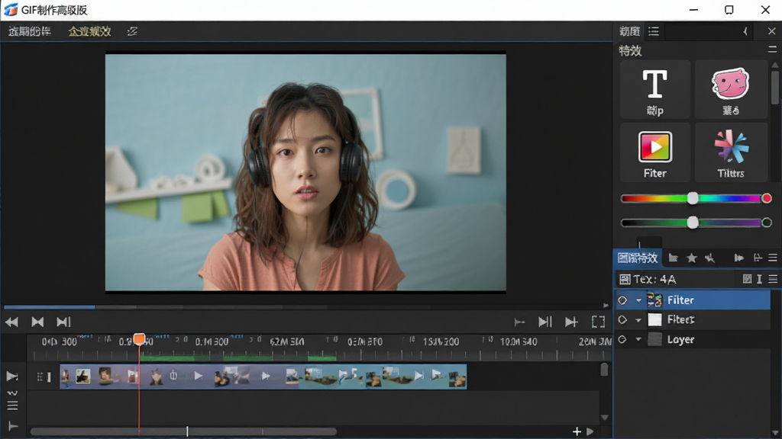Click the star favorites icon in effects tab bar
This screenshot has width=782, height=439.
tap(692, 258)
